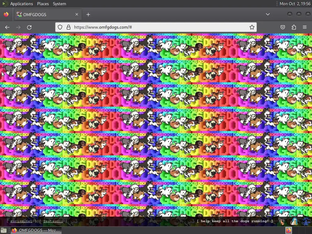
Task: Open the Extensions puzzle icon
Action: 294,27
